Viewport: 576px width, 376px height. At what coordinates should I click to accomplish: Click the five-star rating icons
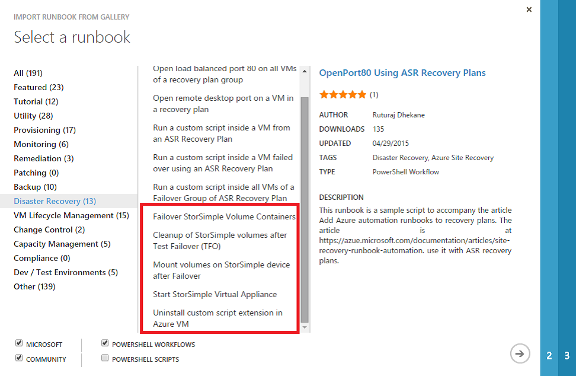[x=343, y=94]
